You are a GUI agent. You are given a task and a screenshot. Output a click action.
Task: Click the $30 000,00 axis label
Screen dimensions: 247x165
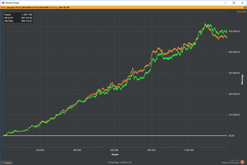click(x=234, y=73)
